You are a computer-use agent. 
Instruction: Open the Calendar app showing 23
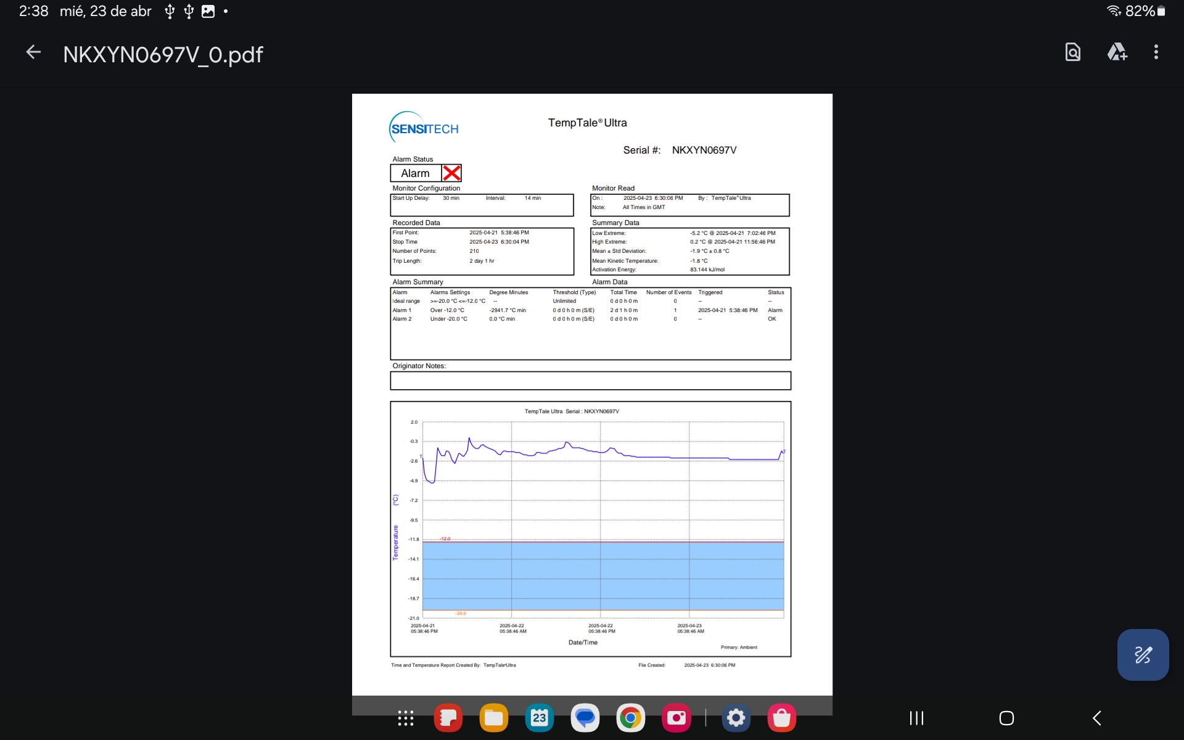[x=540, y=718]
